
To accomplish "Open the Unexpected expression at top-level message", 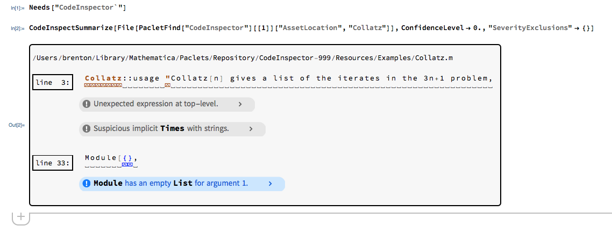I will (x=156, y=104).
